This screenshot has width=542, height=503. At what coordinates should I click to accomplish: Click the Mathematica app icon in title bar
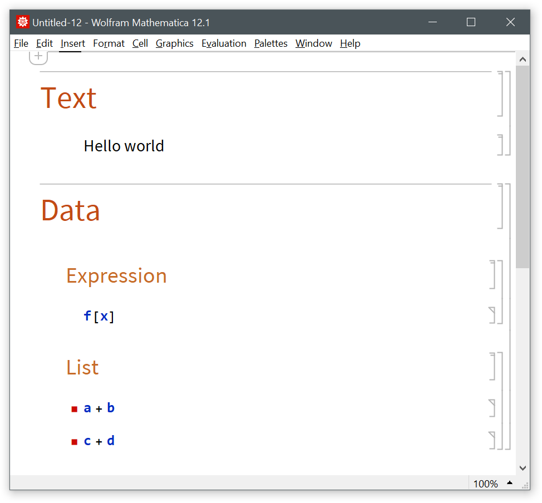coord(23,22)
